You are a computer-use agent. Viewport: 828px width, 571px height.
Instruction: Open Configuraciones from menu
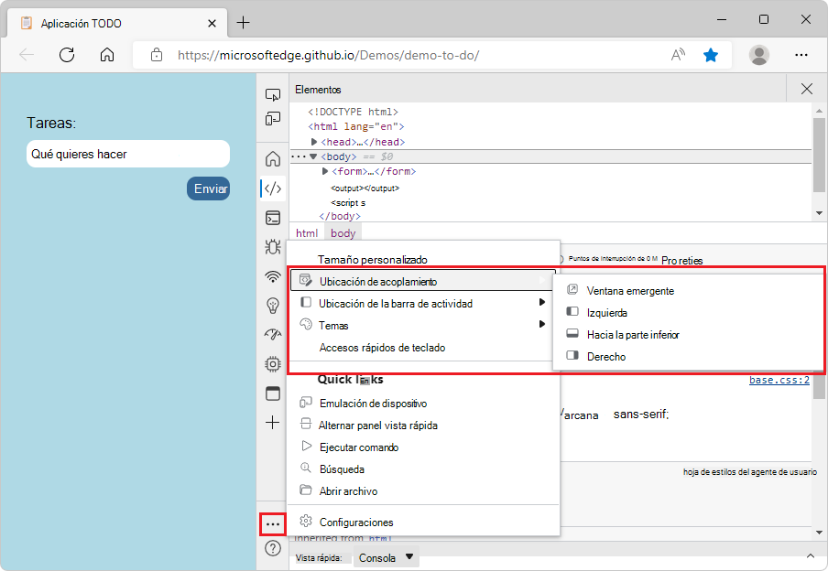tap(422, 522)
